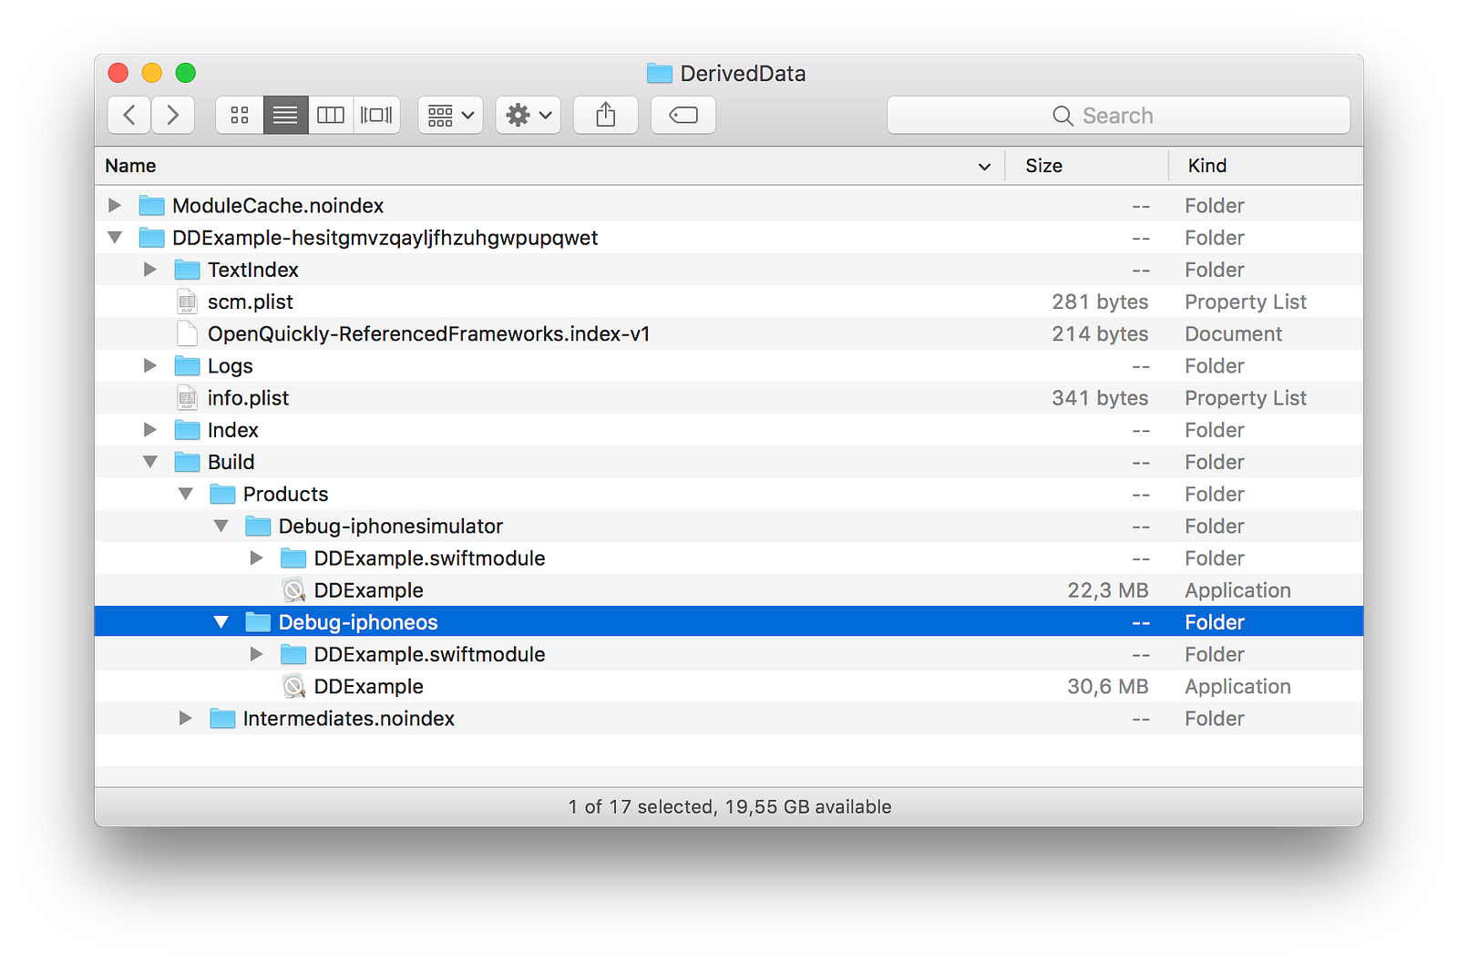
Task: Sort by the Kind column header
Action: pos(1266,166)
